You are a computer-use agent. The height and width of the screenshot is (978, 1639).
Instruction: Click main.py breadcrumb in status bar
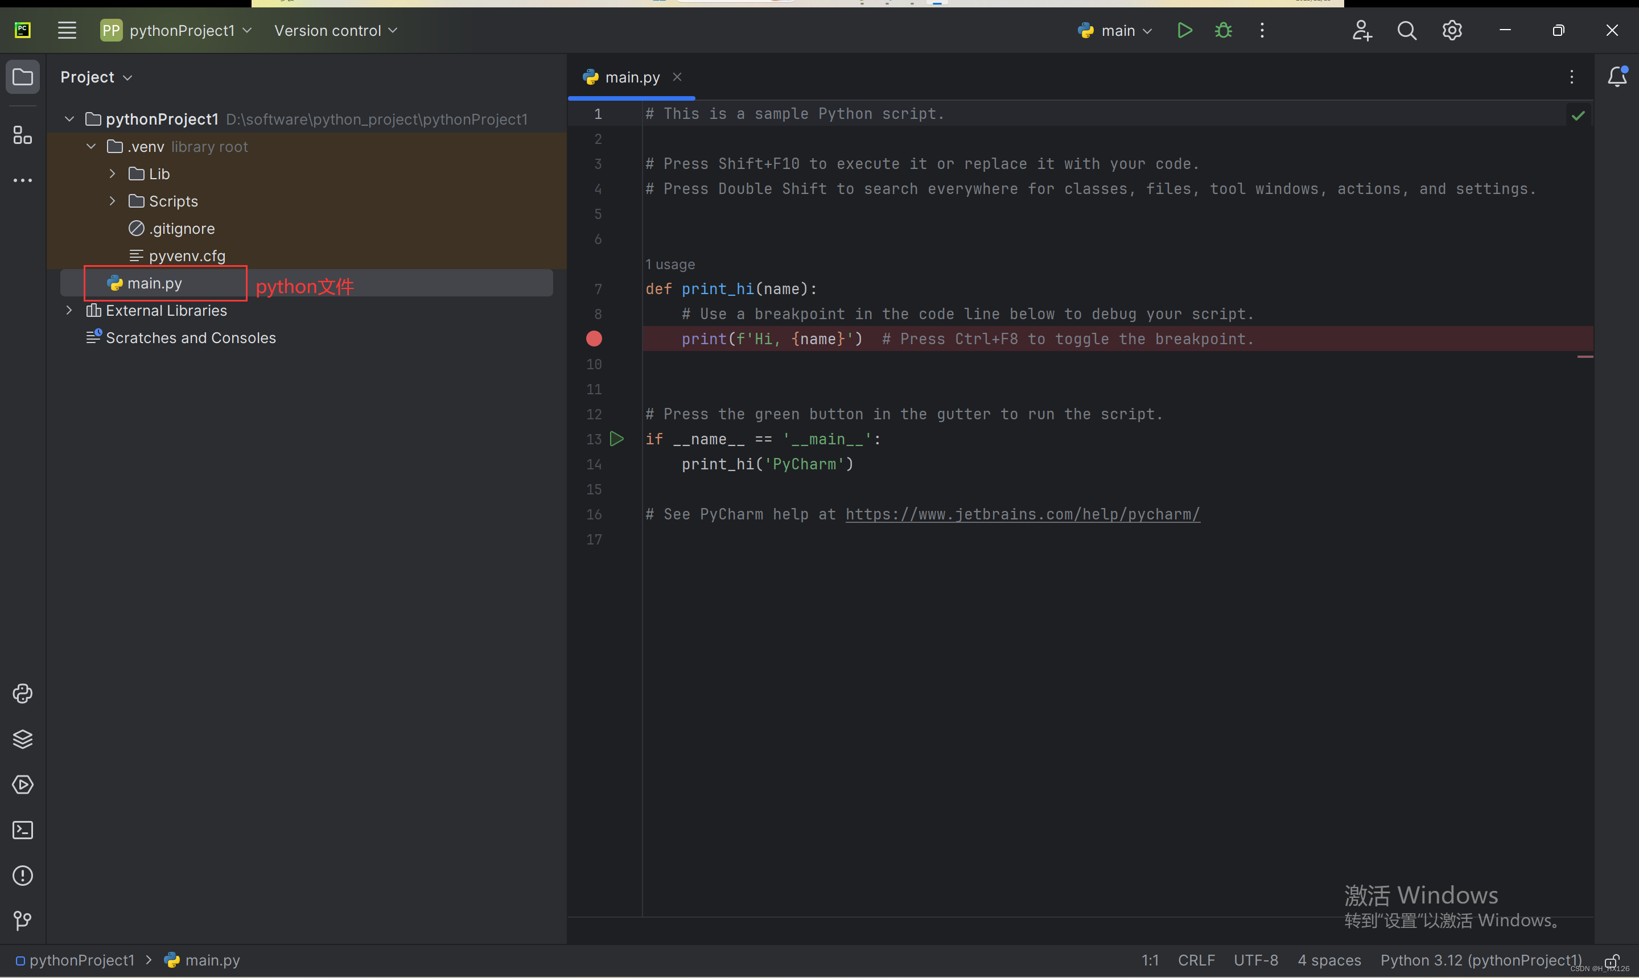201,961
